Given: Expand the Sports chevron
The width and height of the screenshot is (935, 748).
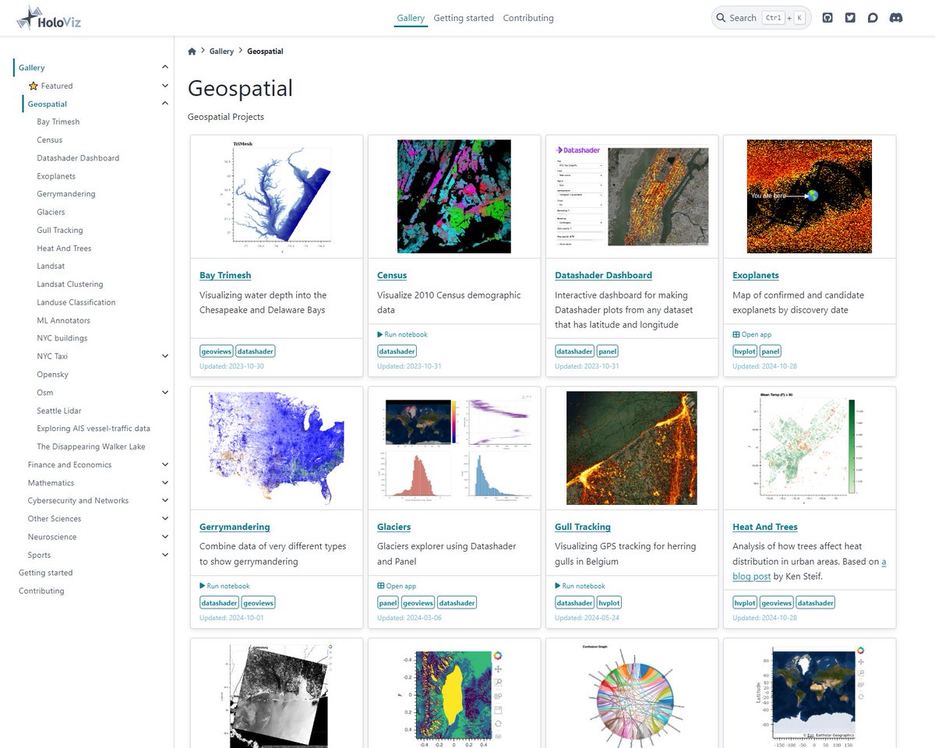Looking at the screenshot, I should 164,555.
